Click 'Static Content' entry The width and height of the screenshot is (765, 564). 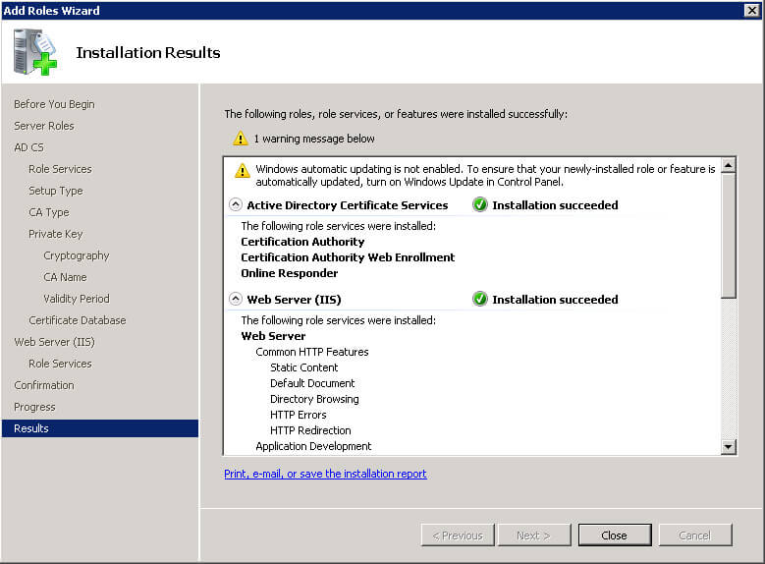[304, 367]
